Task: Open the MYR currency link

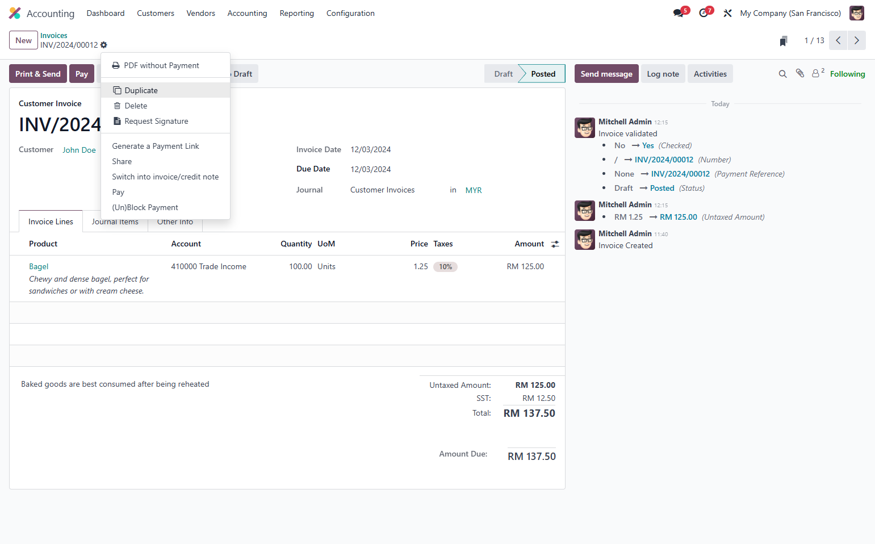Action: click(474, 190)
